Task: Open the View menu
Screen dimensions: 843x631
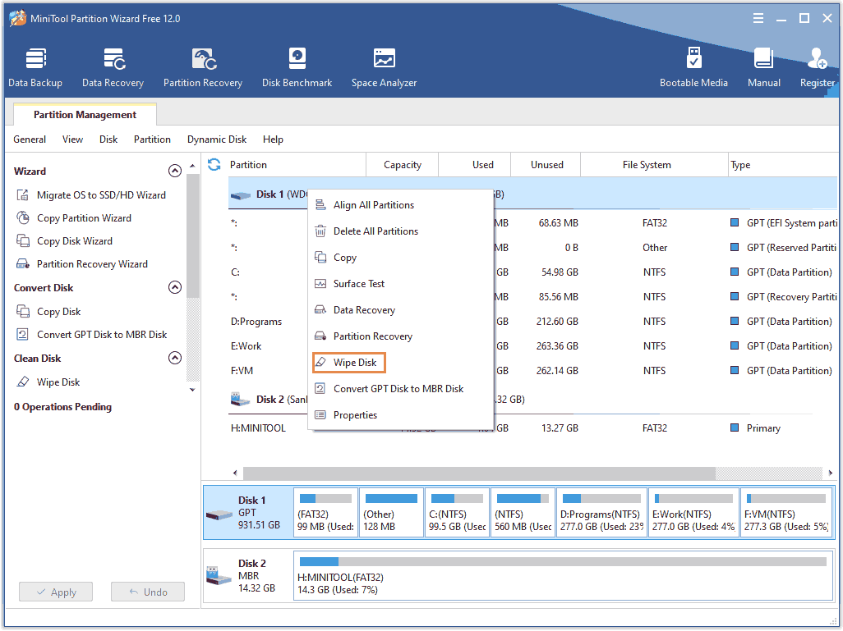Action: (x=72, y=139)
